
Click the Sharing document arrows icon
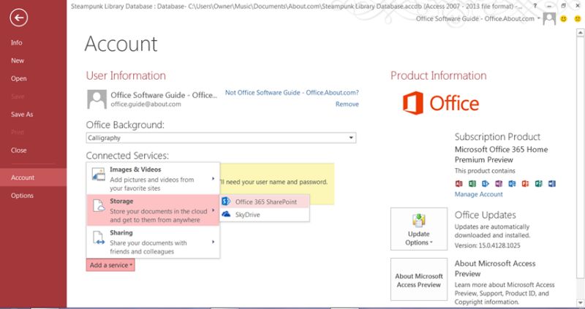[x=99, y=238]
